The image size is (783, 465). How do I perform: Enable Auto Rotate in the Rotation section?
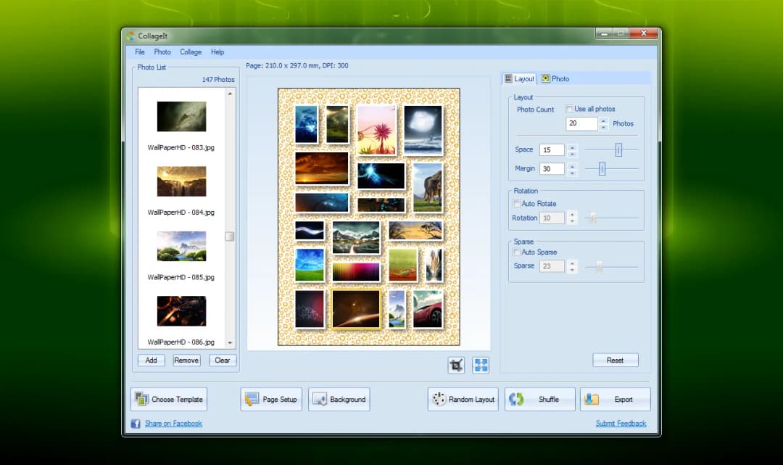[518, 204]
